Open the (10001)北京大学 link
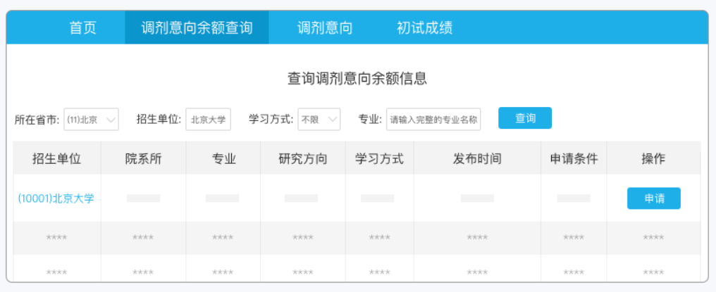This screenshot has width=716, height=292. pos(56,198)
